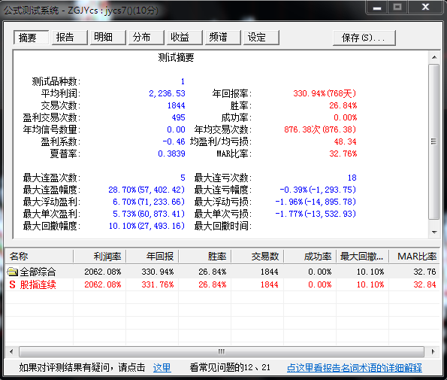This screenshot has height=380, width=447.
Task: Close the 公式测试系统 window
Action: pos(426,7)
